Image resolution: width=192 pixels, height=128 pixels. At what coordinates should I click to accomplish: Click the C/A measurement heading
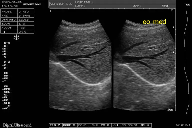point(7,62)
